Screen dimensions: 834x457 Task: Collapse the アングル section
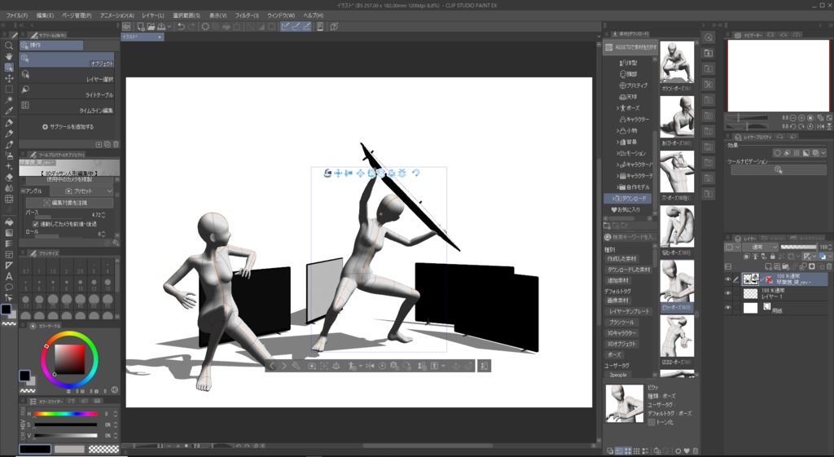(x=24, y=191)
